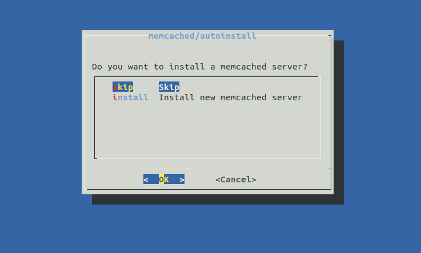Click the dialog title "memcached/autoinstall"
Image resolution: width=421 pixels, height=253 pixels.
click(x=202, y=36)
